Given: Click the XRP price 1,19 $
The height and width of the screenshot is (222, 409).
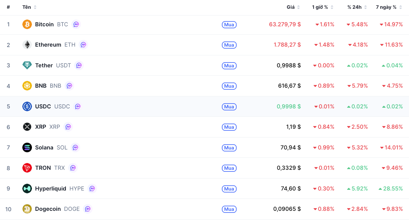Looking at the screenshot, I should pos(293,127).
